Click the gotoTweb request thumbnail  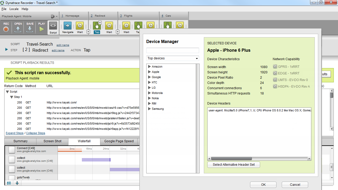tap(12, 178)
